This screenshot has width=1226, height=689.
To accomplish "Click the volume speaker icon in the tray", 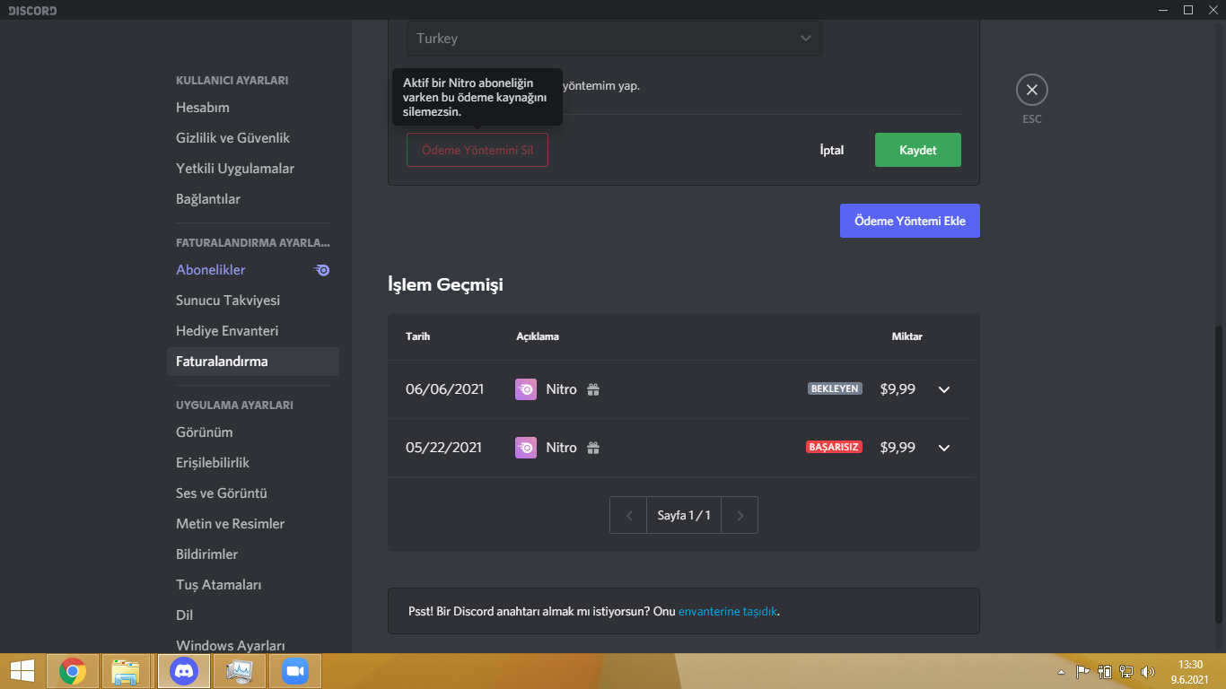I will (x=1148, y=671).
